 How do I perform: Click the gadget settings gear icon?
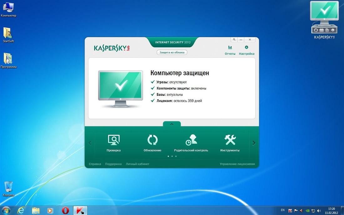(333, 30)
